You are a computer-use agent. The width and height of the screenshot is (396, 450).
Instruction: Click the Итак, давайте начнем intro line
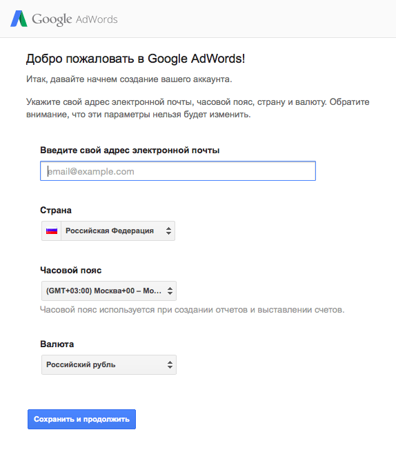pos(129,79)
